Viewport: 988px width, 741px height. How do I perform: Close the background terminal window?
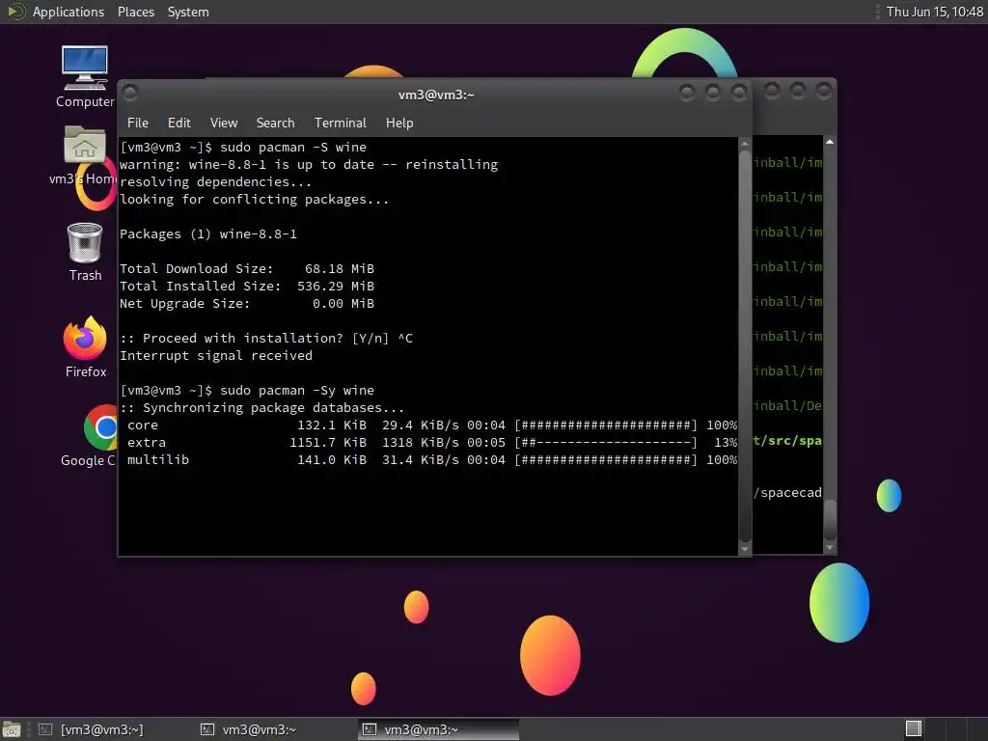point(824,92)
